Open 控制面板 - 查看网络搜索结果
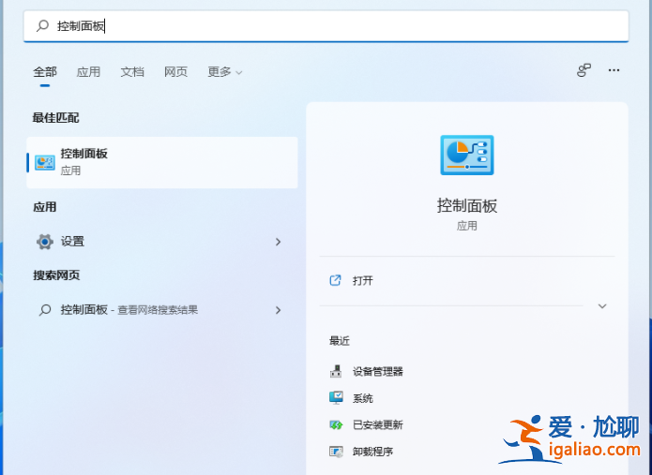The width and height of the screenshot is (652, 475). [x=162, y=310]
